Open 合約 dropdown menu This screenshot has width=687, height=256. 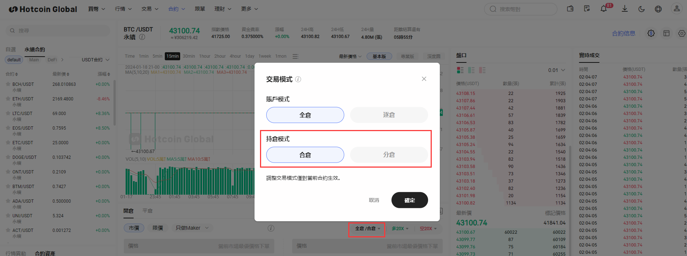[x=177, y=9]
